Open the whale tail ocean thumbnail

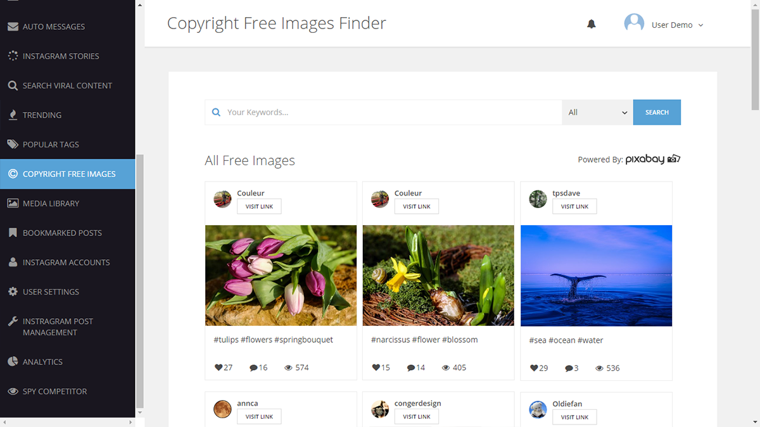pos(596,275)
